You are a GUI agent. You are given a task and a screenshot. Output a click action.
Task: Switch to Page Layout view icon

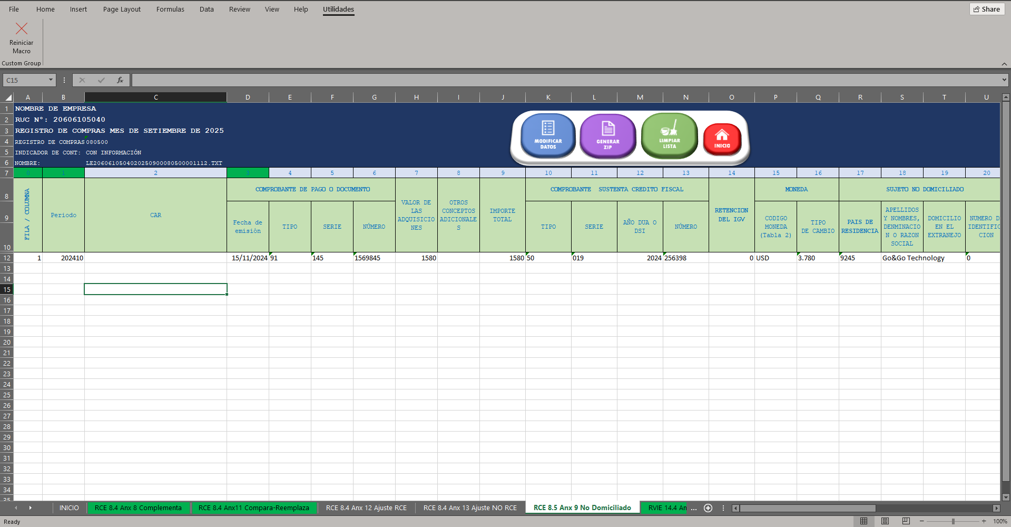(x=885, y=521)
